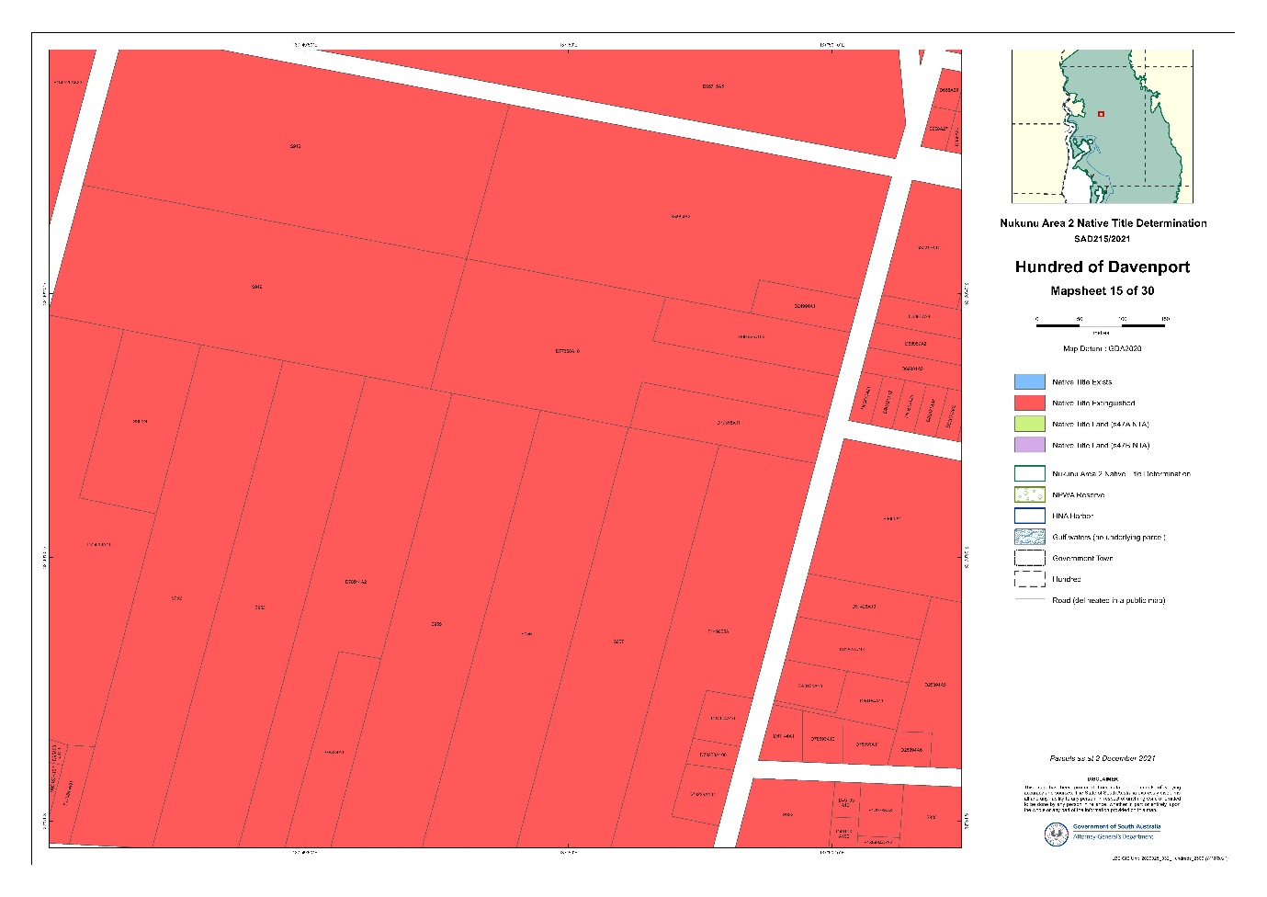The width and height of the screenshot is (1267, 897).
Task: Click the 'Hundred of Davenport' heading
Action: point(1102,267)
